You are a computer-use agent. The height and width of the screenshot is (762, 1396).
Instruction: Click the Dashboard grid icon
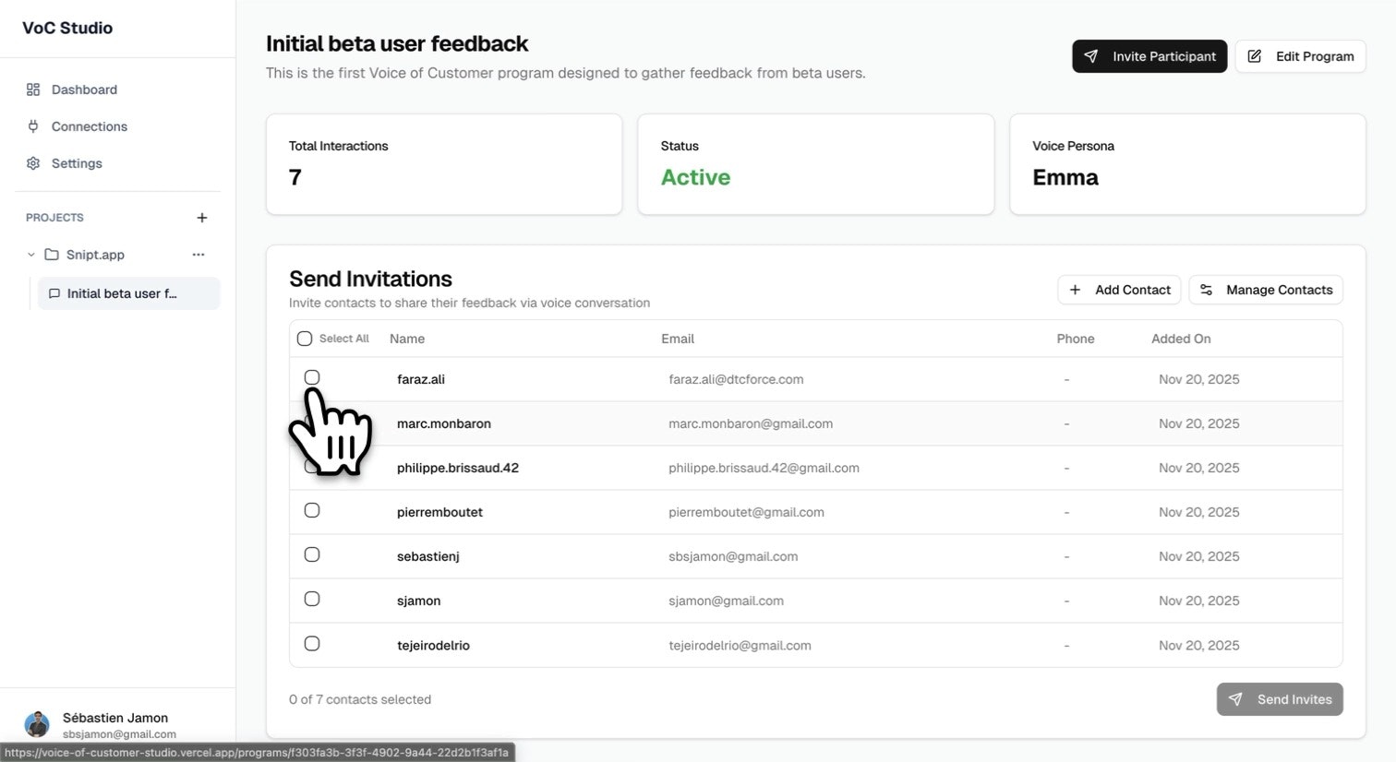[x=33, y=89]
